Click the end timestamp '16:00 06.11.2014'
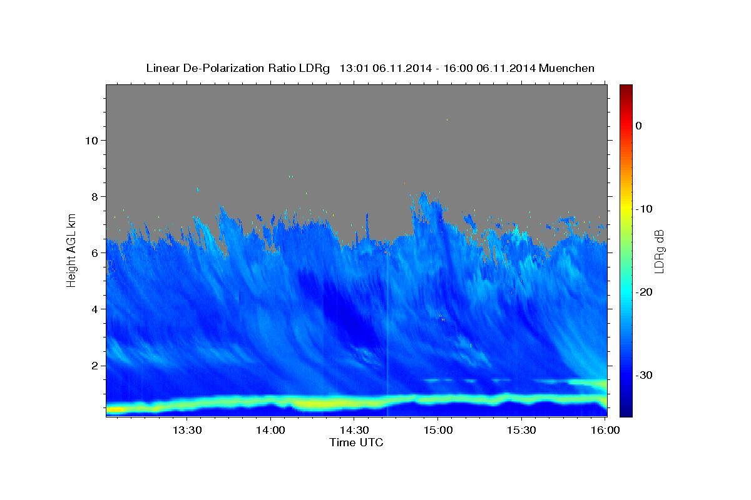Screen dimensions: 751x500 (x=489, y=68)
